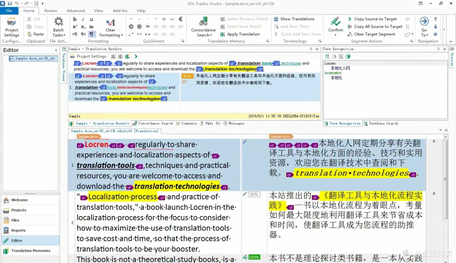Toggle the show formatting marks pilcrow button

[91, 34]
